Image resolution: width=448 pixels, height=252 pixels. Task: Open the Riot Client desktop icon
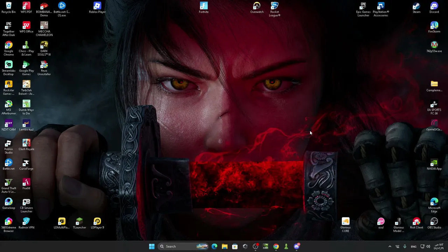click(416, 223)
